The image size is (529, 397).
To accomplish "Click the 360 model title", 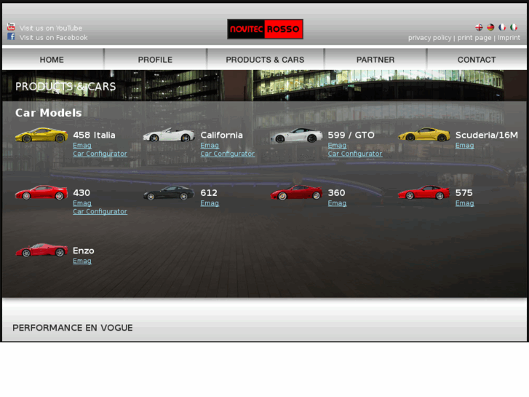I will 337,193.
